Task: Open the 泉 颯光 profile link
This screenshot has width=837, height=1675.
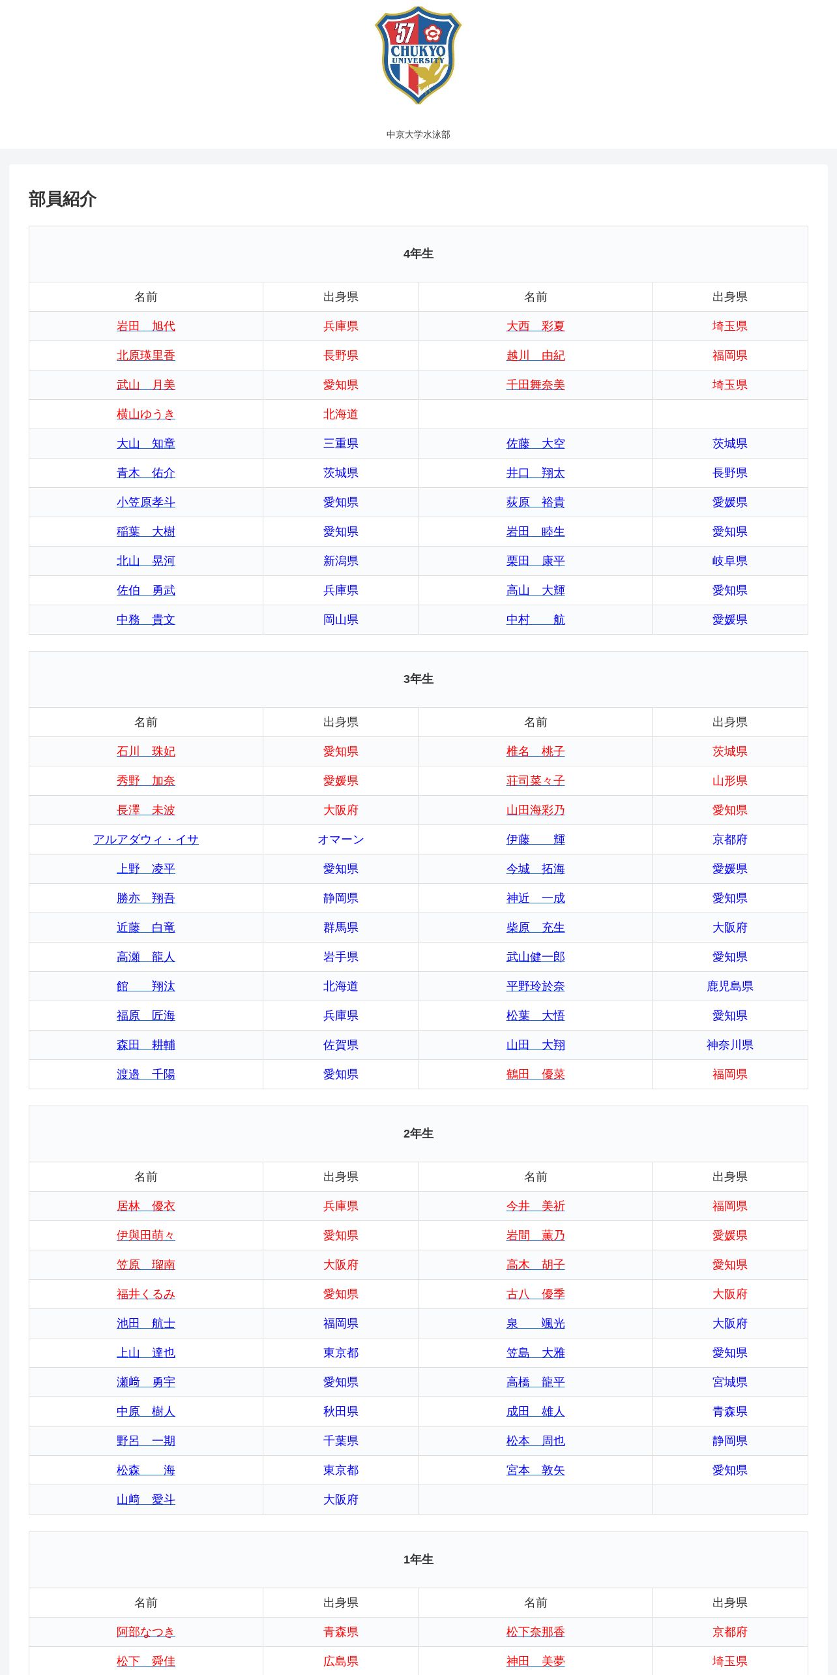Action: [535, 1323]
